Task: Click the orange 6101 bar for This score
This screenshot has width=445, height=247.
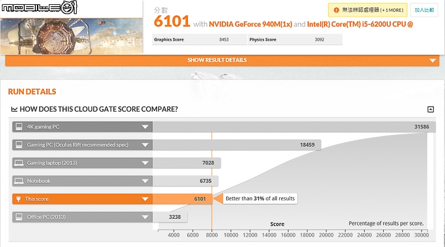Action: pyautogui.click(x=182, y=199)
